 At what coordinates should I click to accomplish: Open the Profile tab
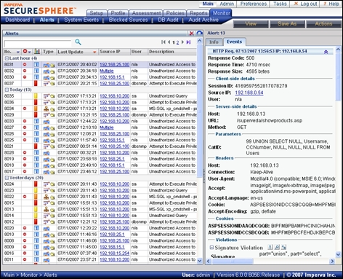[118, 13]
